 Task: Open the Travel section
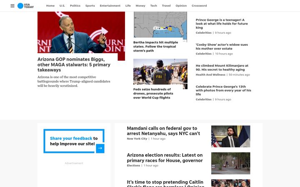click(166, 6)
